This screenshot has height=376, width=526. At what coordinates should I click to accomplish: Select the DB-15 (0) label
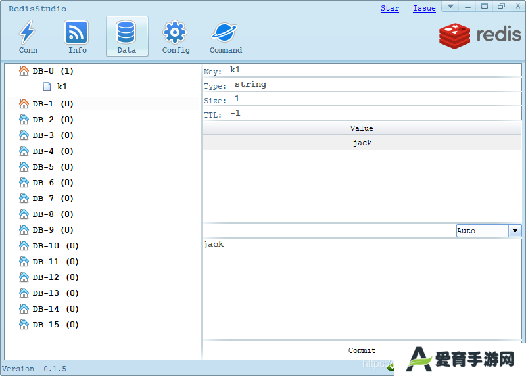56,324
